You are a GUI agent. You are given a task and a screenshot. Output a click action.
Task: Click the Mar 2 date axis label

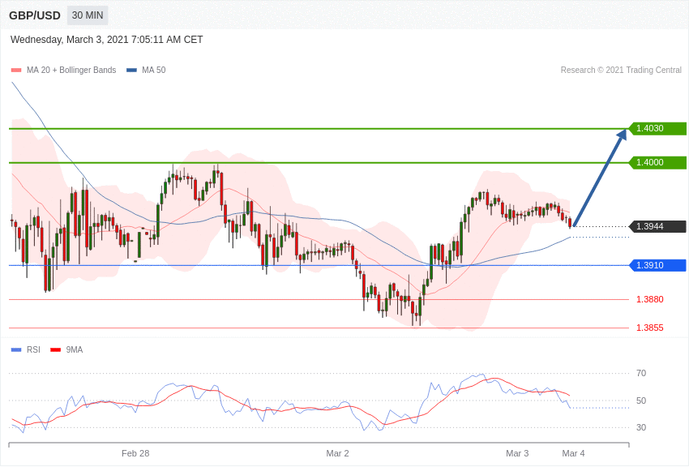[x=337, y=453]
